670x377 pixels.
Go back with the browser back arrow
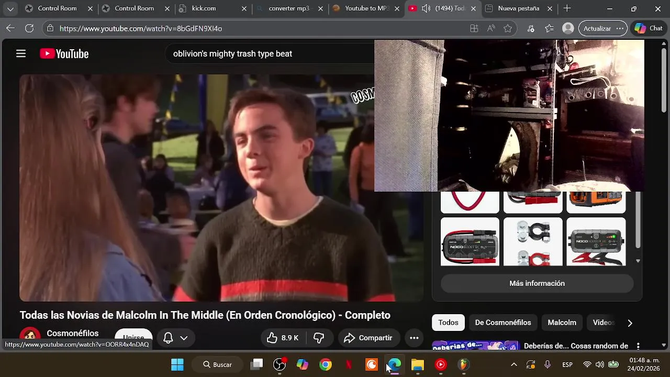[10, 28]
